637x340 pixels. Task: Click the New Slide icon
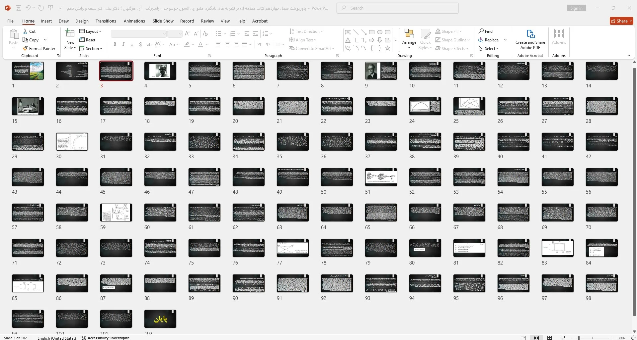point(70,33)
